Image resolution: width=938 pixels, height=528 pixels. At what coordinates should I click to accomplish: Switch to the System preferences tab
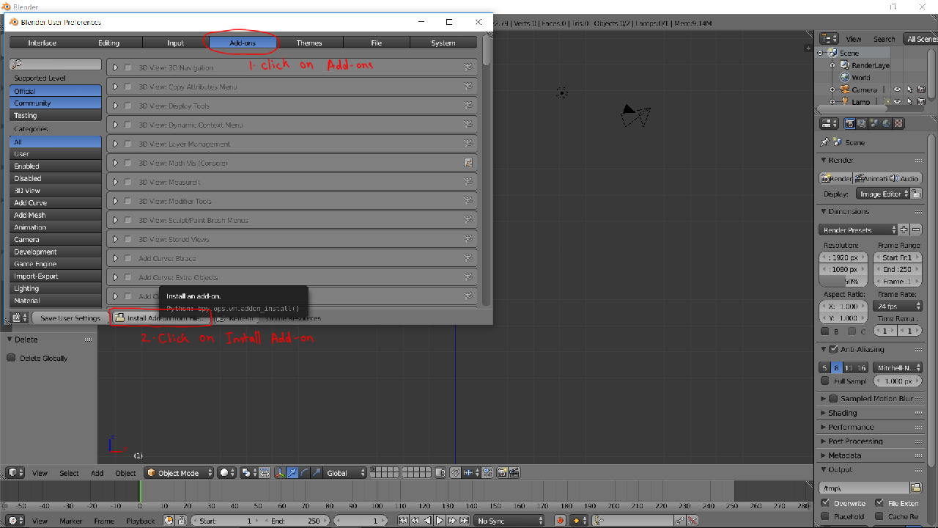point(443,43)
